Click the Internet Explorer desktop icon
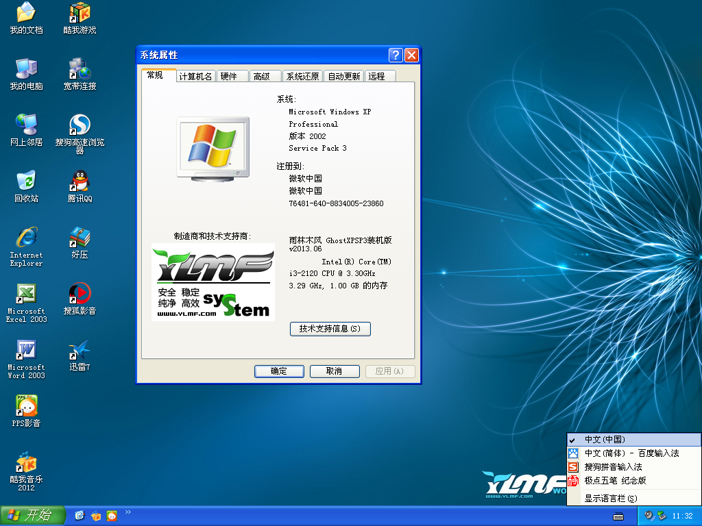 (26, 247)
